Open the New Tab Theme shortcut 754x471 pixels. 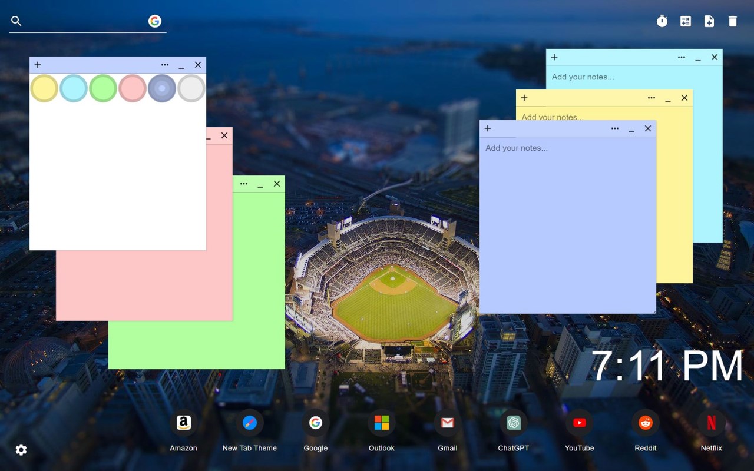pos(250,423)
